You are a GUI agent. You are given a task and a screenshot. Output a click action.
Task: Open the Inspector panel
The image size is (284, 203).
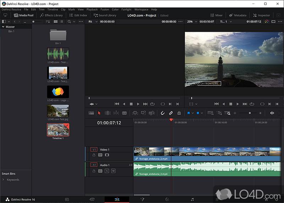[x=262, y=15]
